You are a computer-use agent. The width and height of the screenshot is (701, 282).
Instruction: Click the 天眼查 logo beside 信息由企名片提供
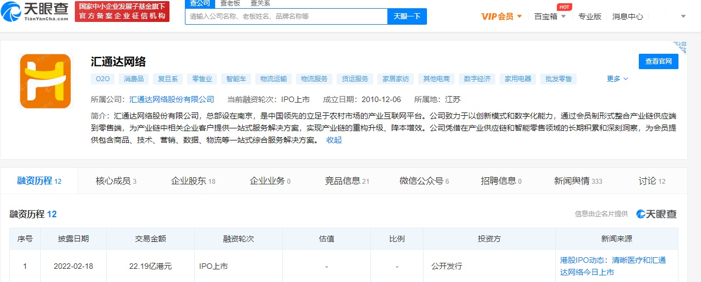click(x=656, y=214)
